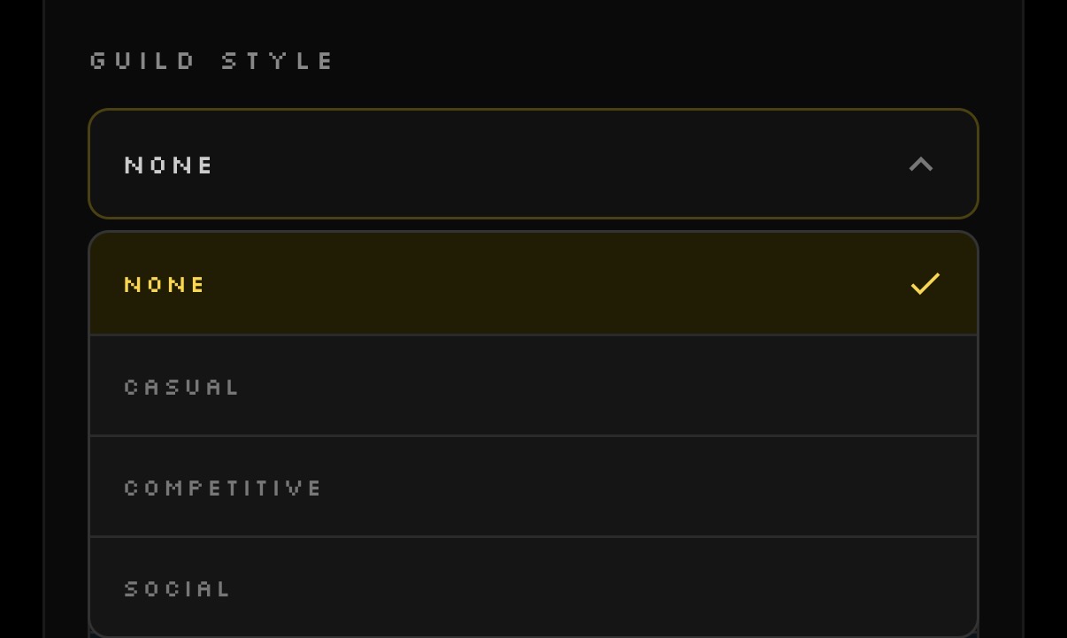Screen dimensions: 1067x638
Task: Click the COMPETITIVE text label in the list
Action: coord(223,488)
